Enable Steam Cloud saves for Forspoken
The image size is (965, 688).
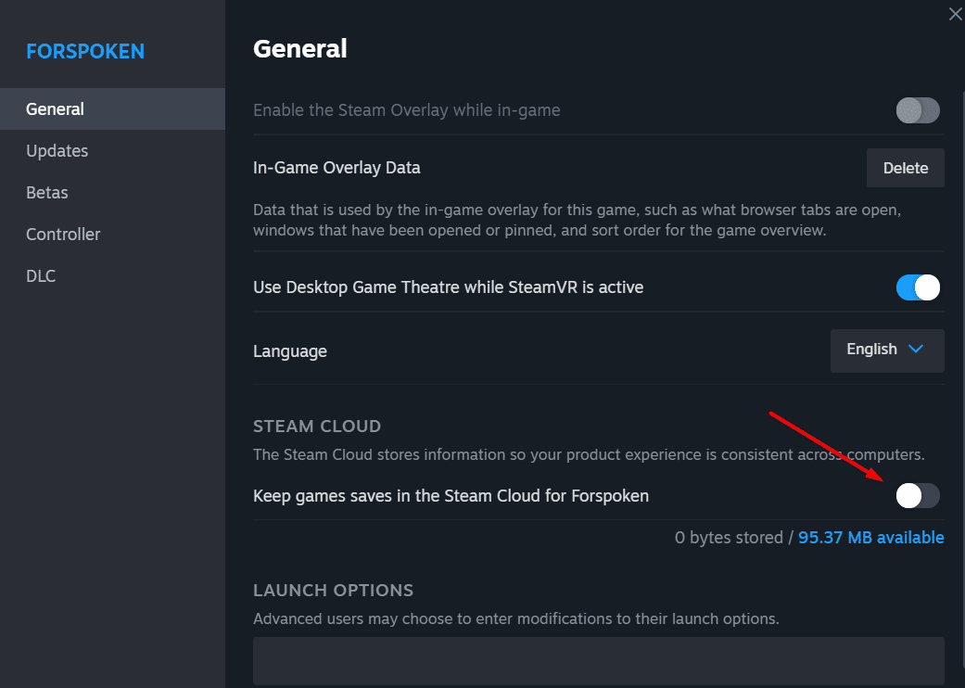918,496
